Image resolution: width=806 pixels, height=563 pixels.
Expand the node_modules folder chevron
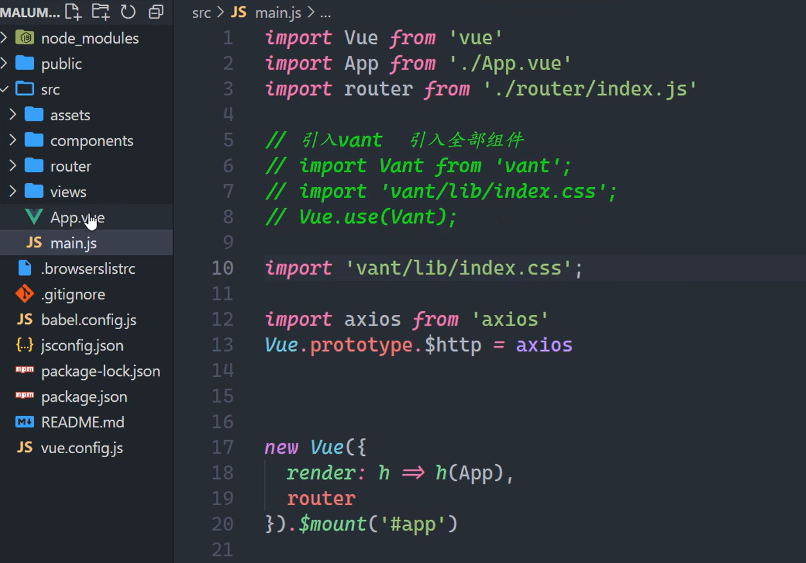4,38
